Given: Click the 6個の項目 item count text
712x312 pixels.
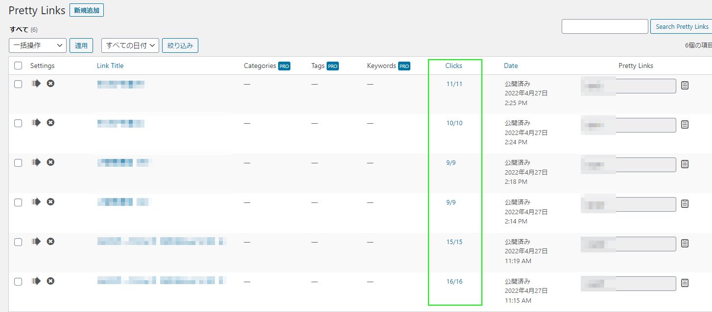Looking at the screenshot, I should pyautogui.click(x=698, y=45).
